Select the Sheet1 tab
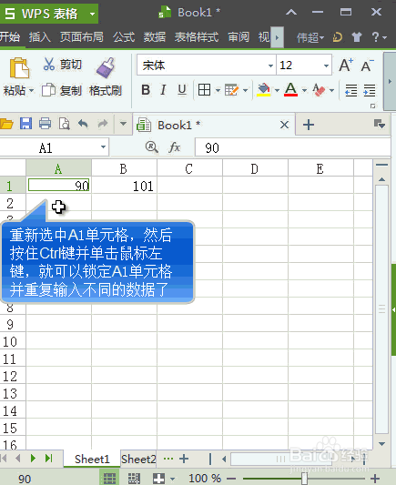The height and width of the screenshot is (485, 396). point(92,459)
